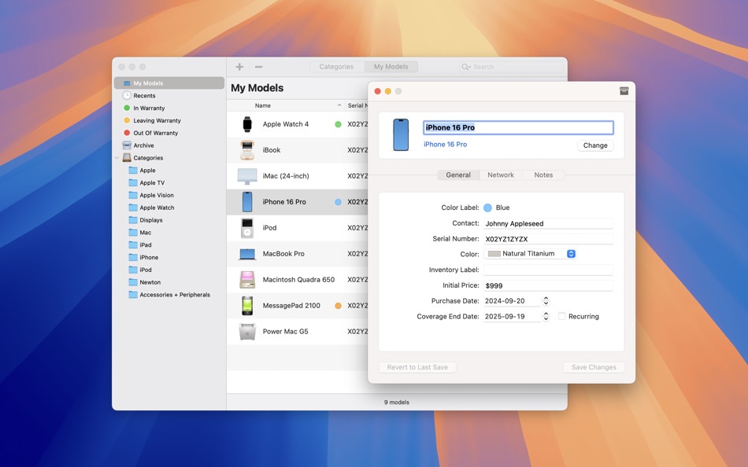Click the Categories drawer icon in sidebar
Image resolution: width=748 pixels, height=467 pixels.
[x=127, y=157]
